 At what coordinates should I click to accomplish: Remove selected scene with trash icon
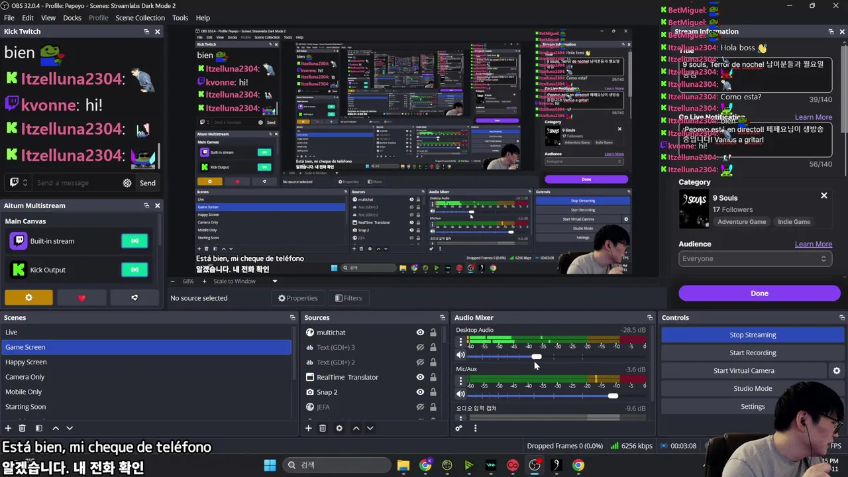(x=22, y=429)
